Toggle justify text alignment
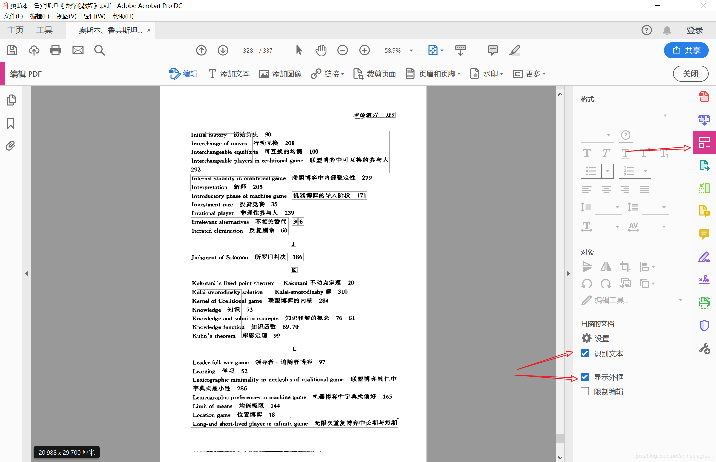This screenshot has width=716, height=462. point(645,189)
